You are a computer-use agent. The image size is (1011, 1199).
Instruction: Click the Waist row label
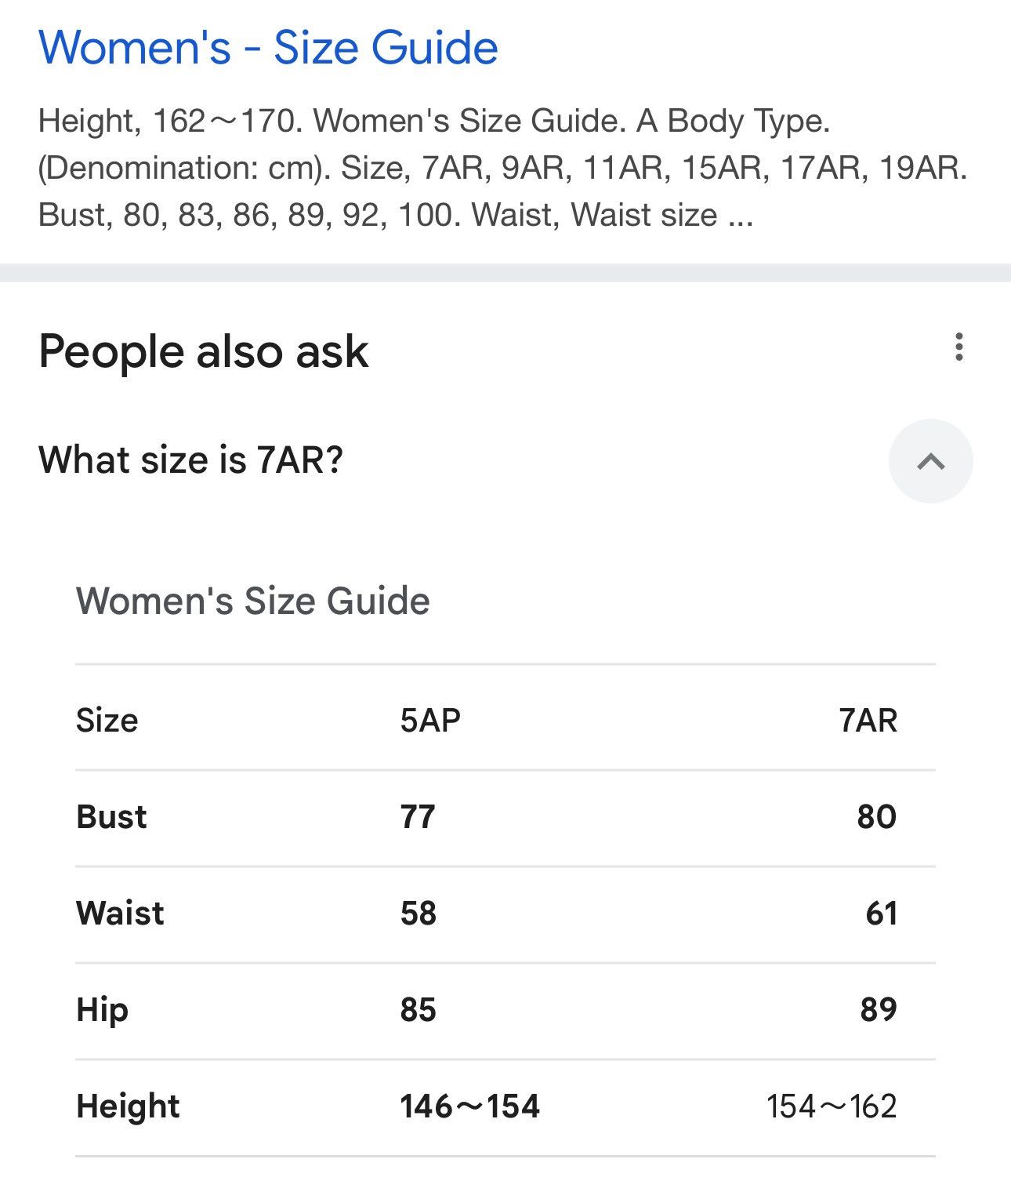pyautogui.click(x=120, y=914)
